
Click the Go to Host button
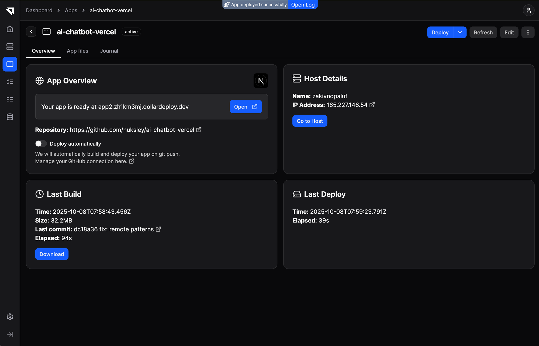click(x=310, y=121)
